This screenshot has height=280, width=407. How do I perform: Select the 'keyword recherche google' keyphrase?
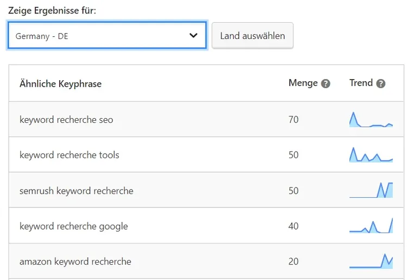73,226
